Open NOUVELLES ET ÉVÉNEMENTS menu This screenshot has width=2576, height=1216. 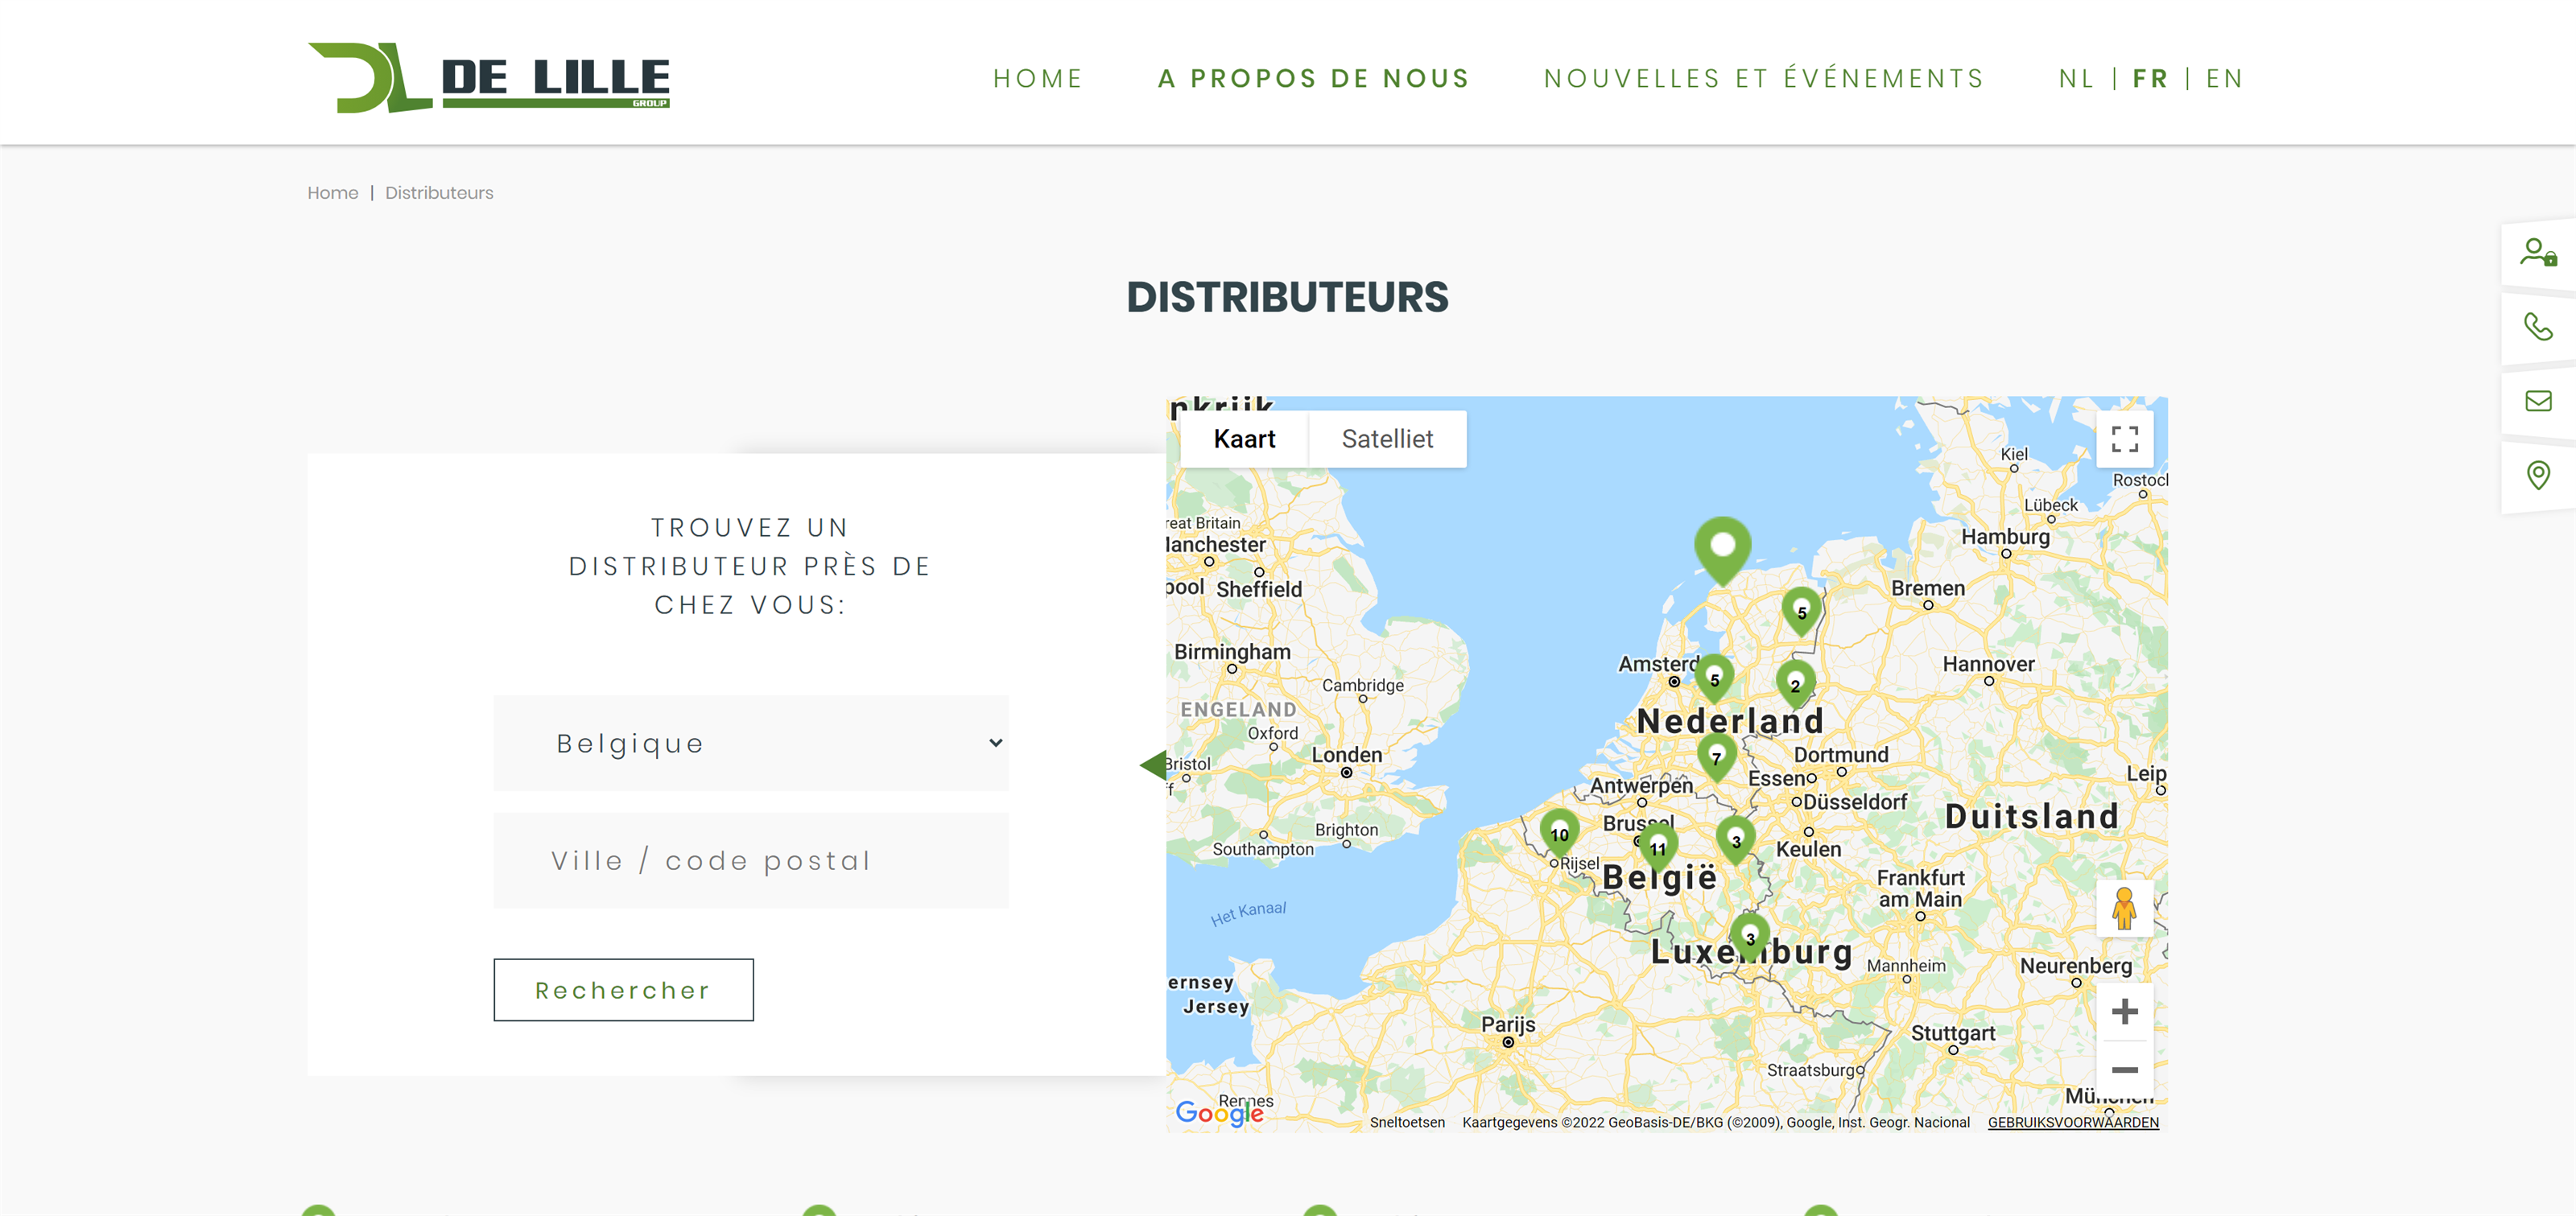(x=1763, y=79)
